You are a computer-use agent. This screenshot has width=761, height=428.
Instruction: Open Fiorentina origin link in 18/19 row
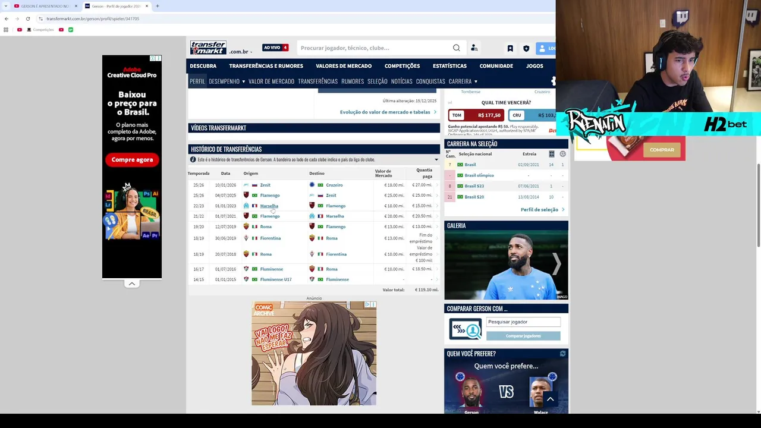(x=271, y=238)
